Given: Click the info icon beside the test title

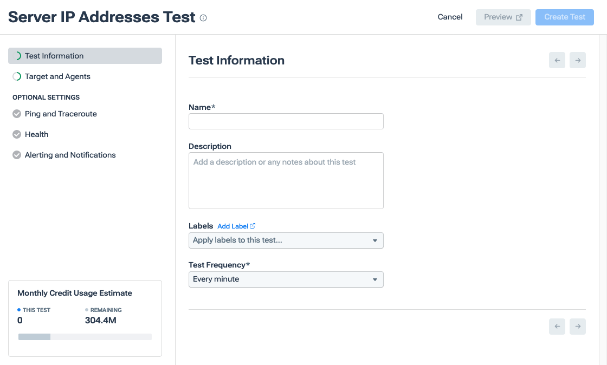Looking at the screenshot, I should (x=203, y=17).
